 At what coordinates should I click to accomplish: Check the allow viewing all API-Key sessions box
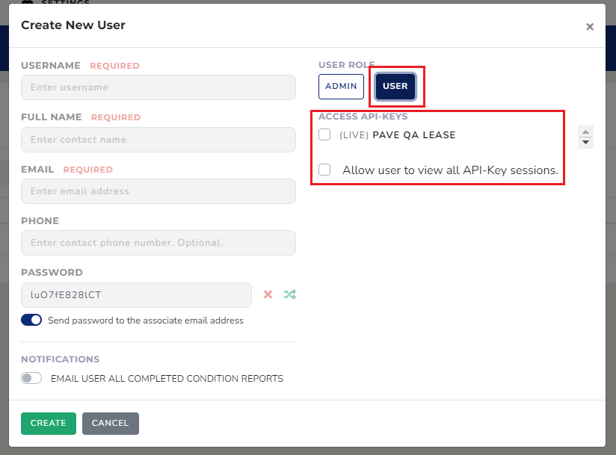coord(324,170)
